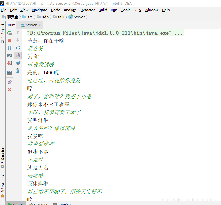Image resolution: width=221 pixels, height=205 pixels.
Task: Open the VCS menu
Action: tap(137, 10)
